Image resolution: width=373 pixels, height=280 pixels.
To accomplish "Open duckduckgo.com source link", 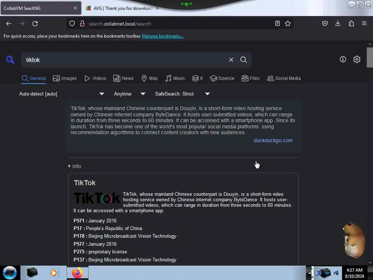I will [x=273, y=140].
